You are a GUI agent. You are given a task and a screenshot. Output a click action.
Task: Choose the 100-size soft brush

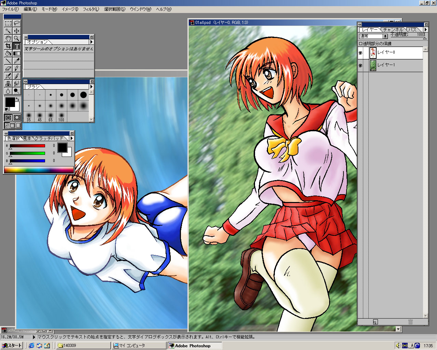tap(61, 116)
